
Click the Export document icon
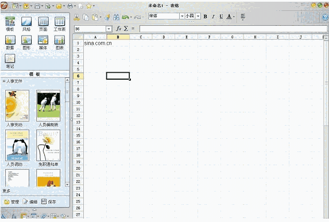click(48, 6)
